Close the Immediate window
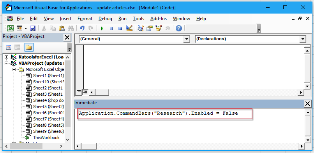 [308, 103]
